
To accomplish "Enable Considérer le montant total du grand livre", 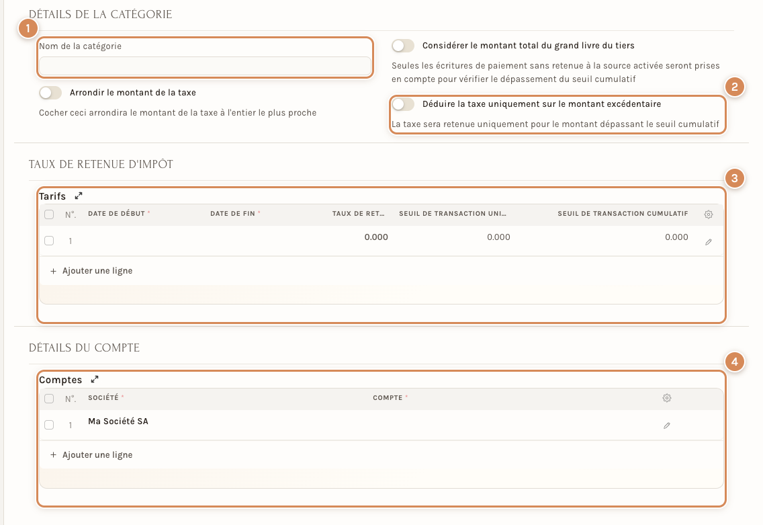I will [403, 46].
